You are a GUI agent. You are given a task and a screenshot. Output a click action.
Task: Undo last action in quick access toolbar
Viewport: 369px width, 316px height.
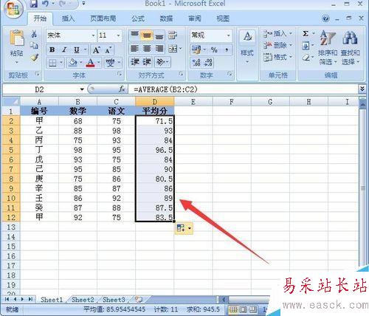(x=45, y=4)
